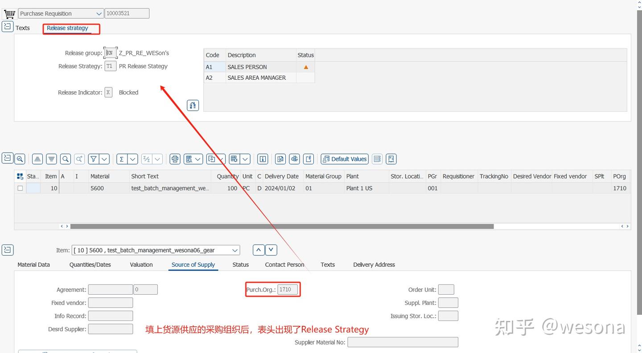Open the Item selection dropdown showing 5600 gear
The width and height of the screenshot is (642, 353).
235,250
